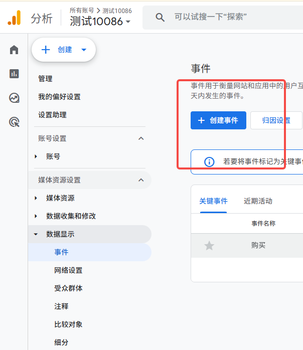The image size is (303, 350).
Task: Open the Explore icon in sidebar
Action: (14, 98)
